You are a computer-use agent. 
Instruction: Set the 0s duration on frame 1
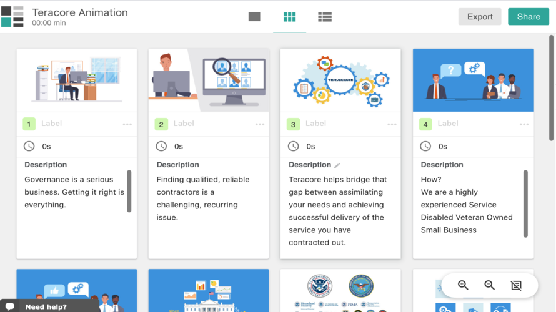click(x=46, y=146)
